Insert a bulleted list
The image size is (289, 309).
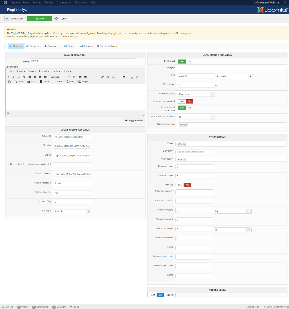69,77
